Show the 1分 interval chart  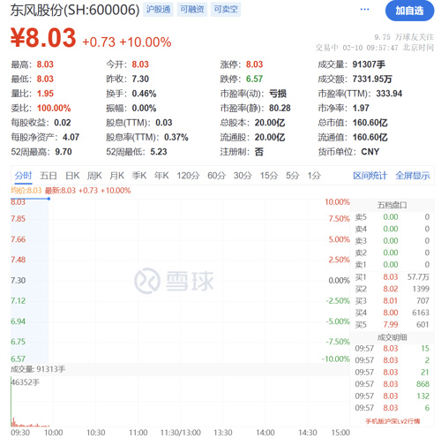[314, 176]
